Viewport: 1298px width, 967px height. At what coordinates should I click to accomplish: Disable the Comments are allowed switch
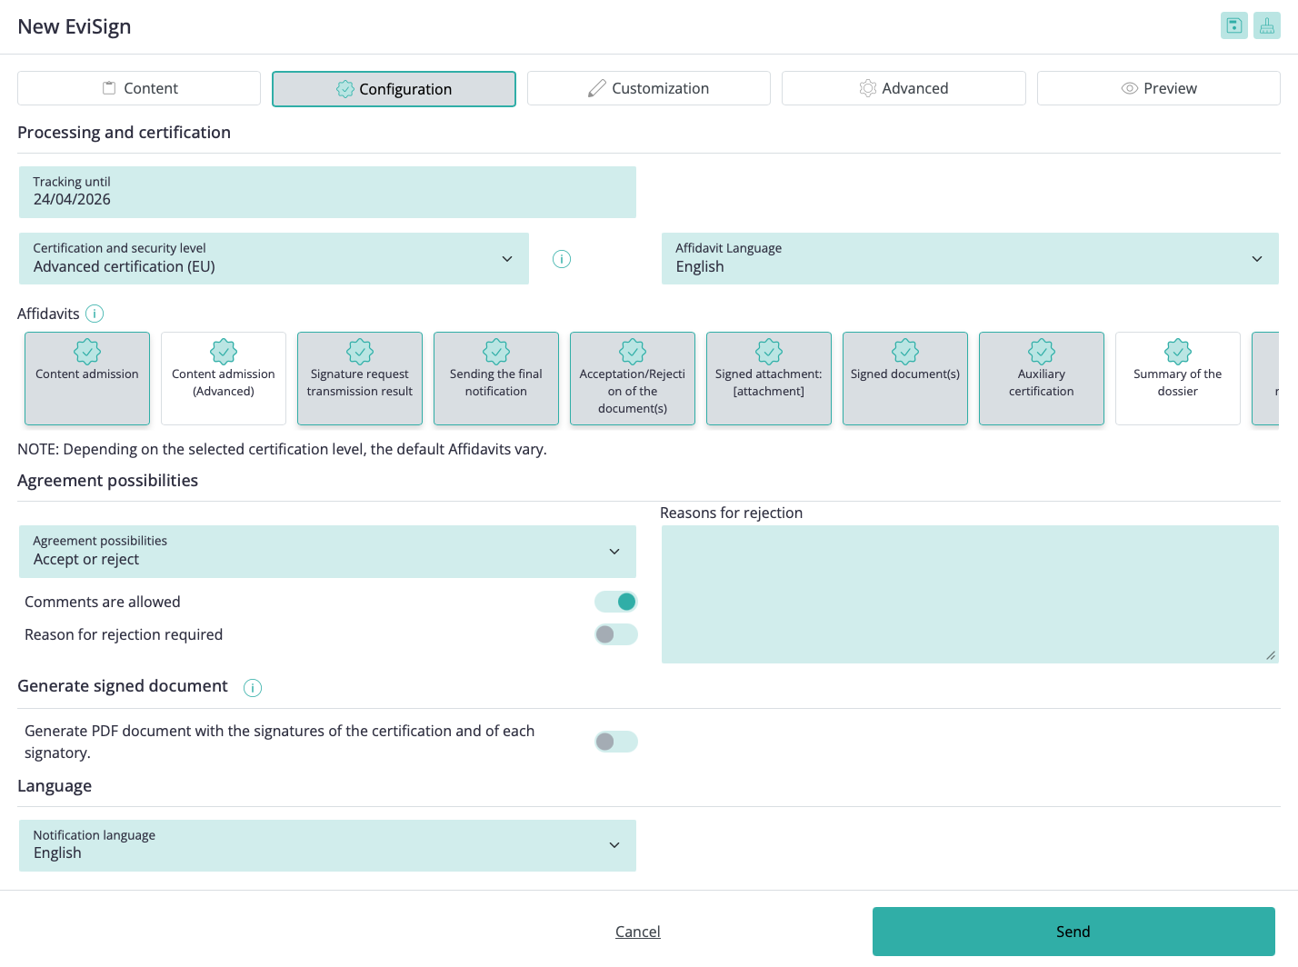coord(616,602)
